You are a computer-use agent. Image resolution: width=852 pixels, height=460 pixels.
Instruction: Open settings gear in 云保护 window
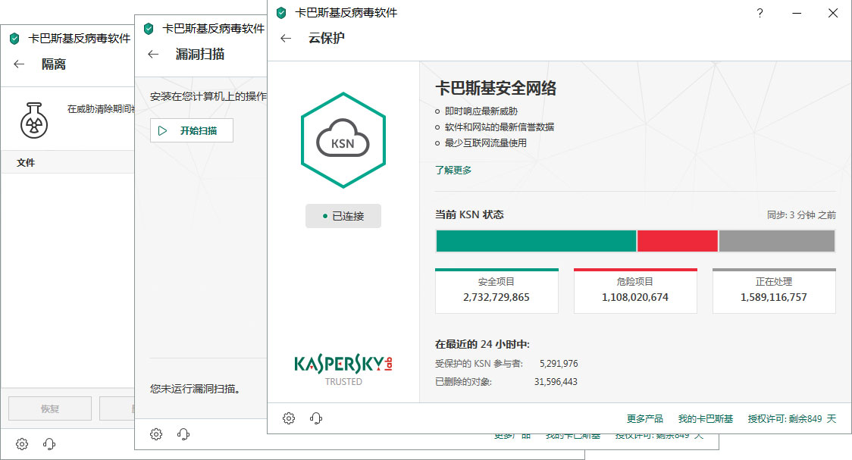point(289,418)
